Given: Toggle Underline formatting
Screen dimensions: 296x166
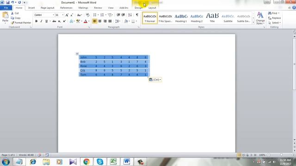Looking at the screenshot, I should pyautogui.click(x=46, y=21).
